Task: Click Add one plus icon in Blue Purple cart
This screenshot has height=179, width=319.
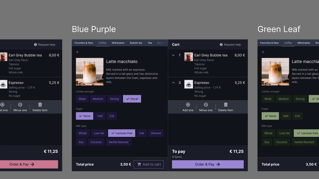Action: (188, 105)
